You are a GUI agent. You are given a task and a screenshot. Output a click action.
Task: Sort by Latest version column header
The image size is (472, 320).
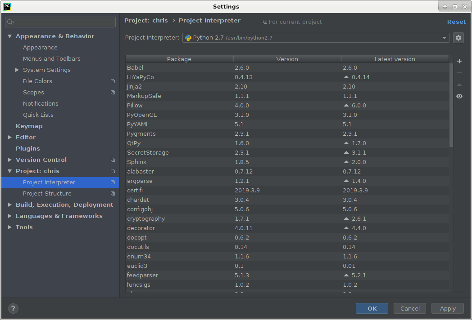point(395,59)
